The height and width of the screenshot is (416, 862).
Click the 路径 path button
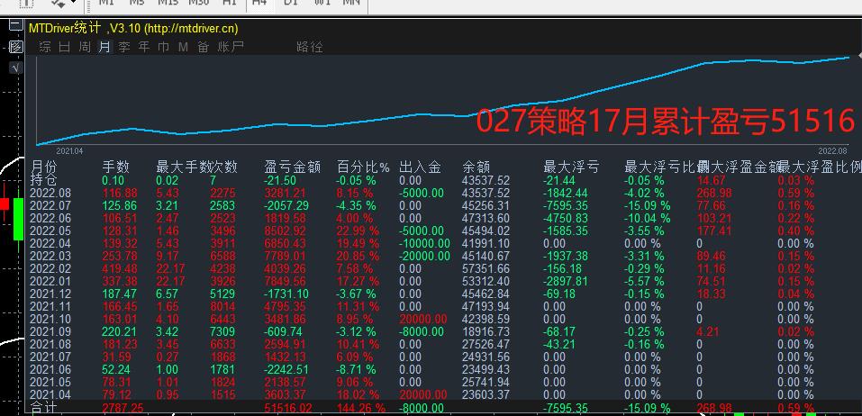coord(310,47)
